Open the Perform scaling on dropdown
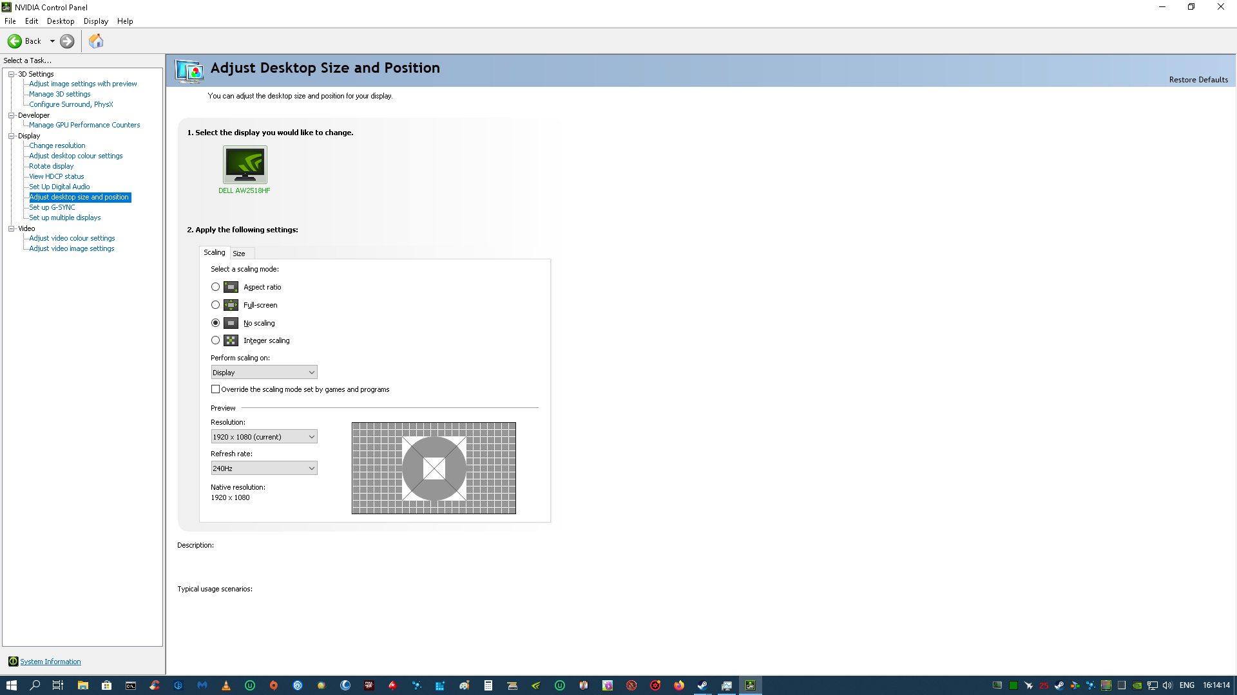 (x=264, y=373)
